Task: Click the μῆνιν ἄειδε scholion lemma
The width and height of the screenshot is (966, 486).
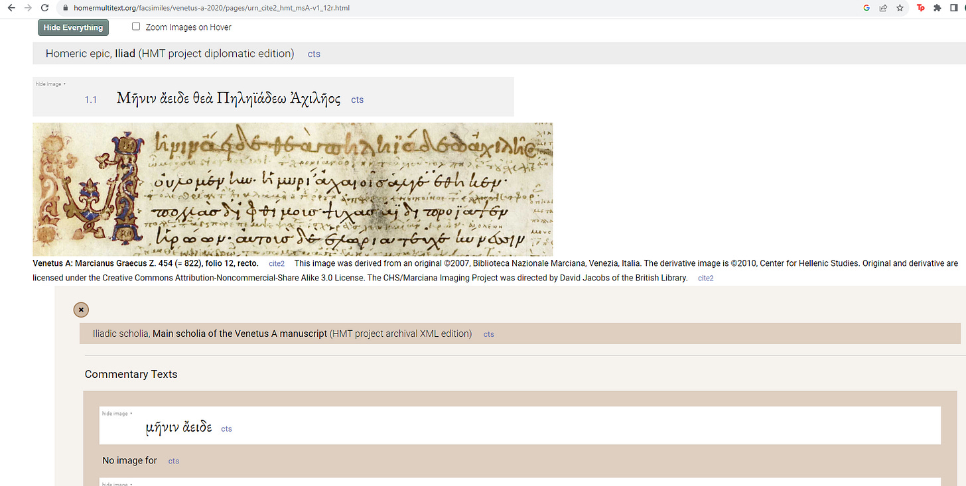Action: (179, 428)
